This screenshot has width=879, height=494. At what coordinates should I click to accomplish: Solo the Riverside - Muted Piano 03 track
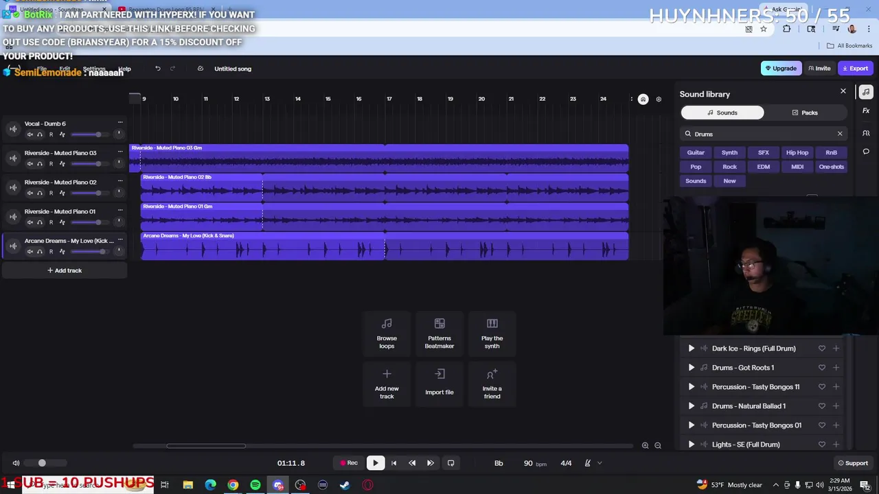40,164
